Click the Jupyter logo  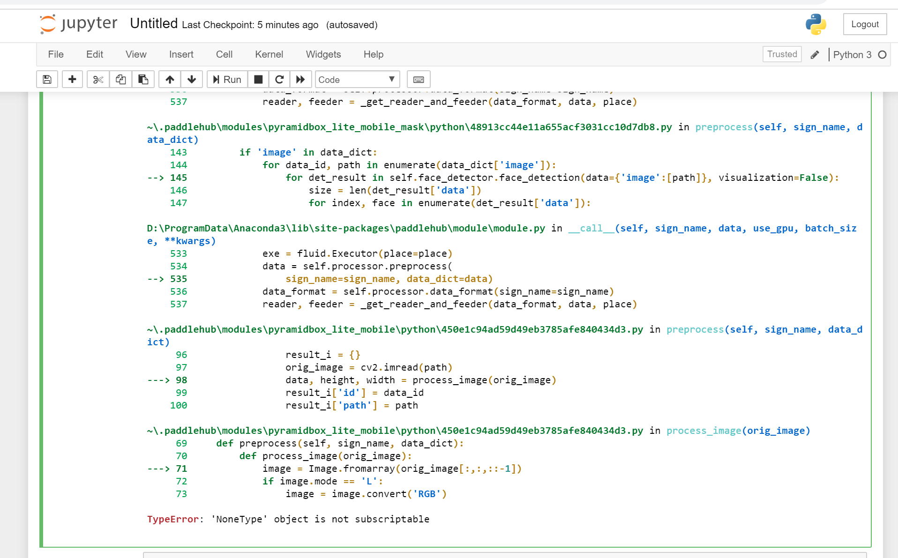(x=78, y=24)
